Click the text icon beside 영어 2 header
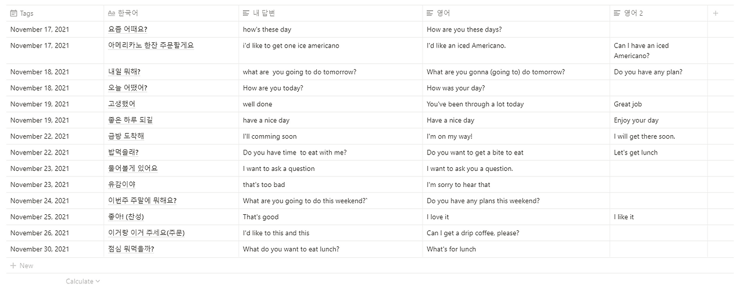Image resolution: width=744 pixels, height=288 pixels. pyautogui.click(x=617, y=13)
